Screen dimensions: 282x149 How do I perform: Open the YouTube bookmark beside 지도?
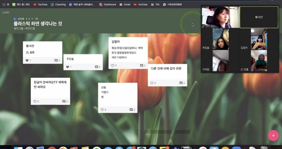point(141,5)
